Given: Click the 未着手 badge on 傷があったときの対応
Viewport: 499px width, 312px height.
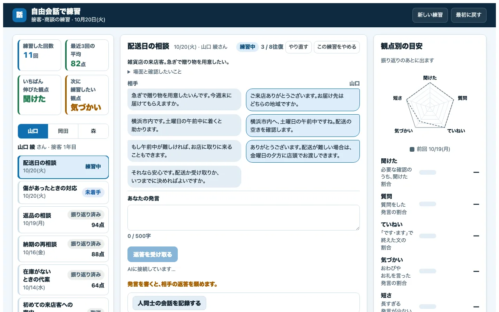Looking at the screenshot, I should [93, 192].
